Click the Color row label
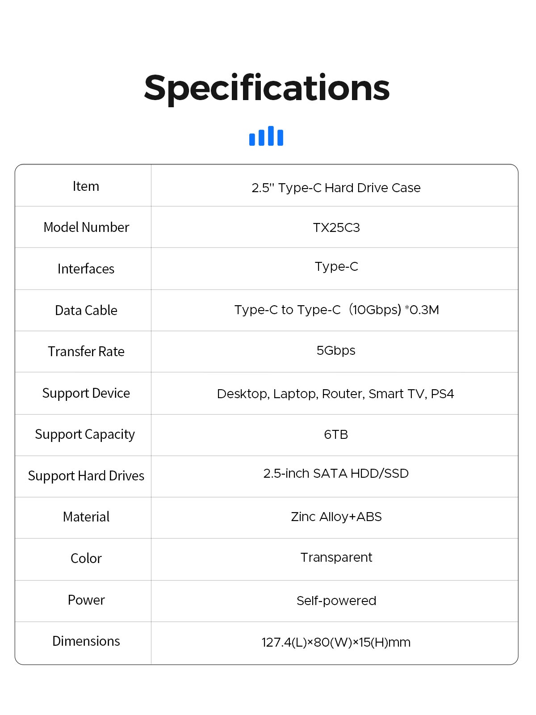 click(86, 559)
